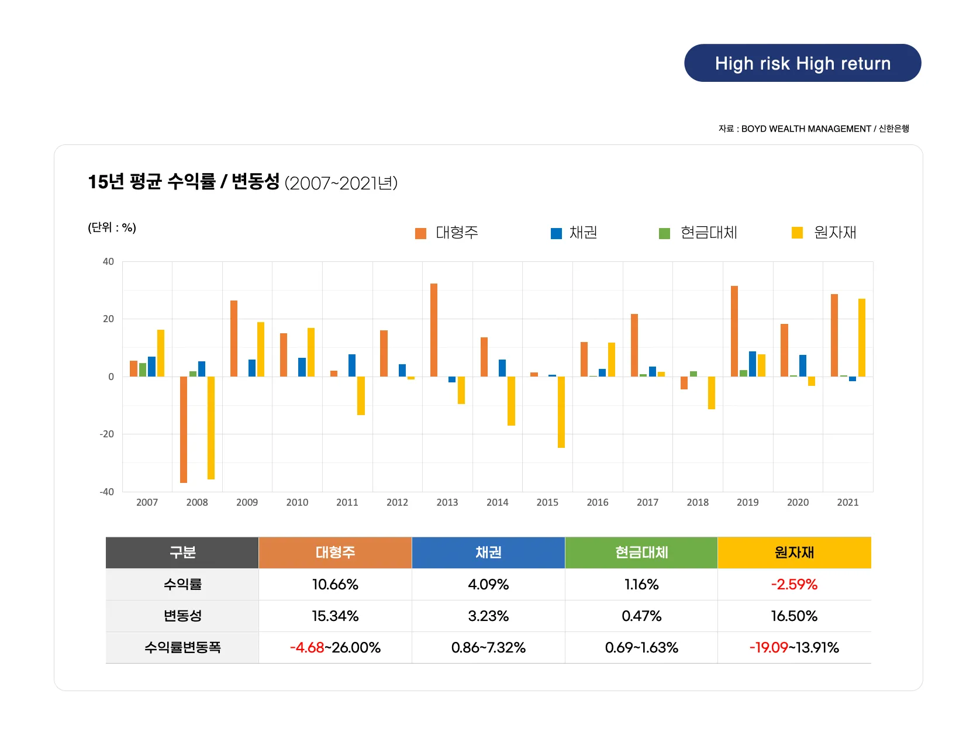Click the 2013 x-axis label

pos(447,502)
